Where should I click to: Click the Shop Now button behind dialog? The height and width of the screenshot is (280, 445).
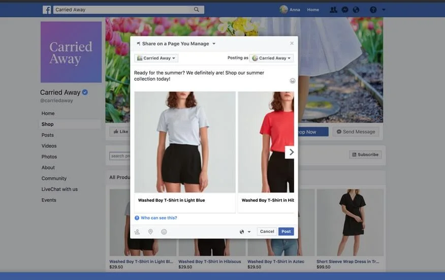[x=313, y=132]
